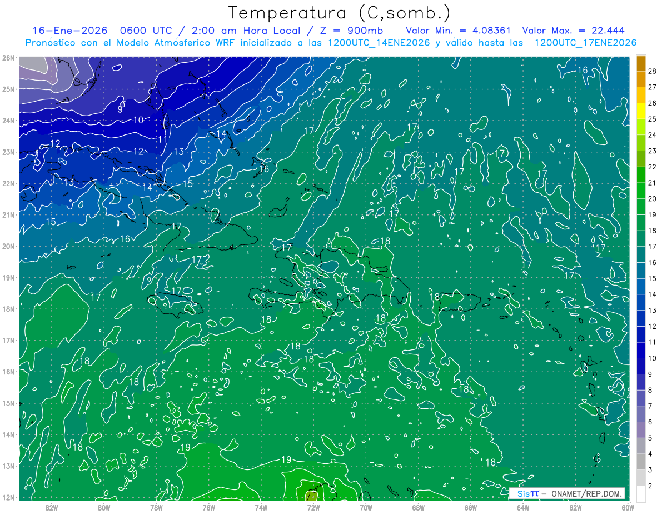Click the "78W" longitude label

point(156,507)
